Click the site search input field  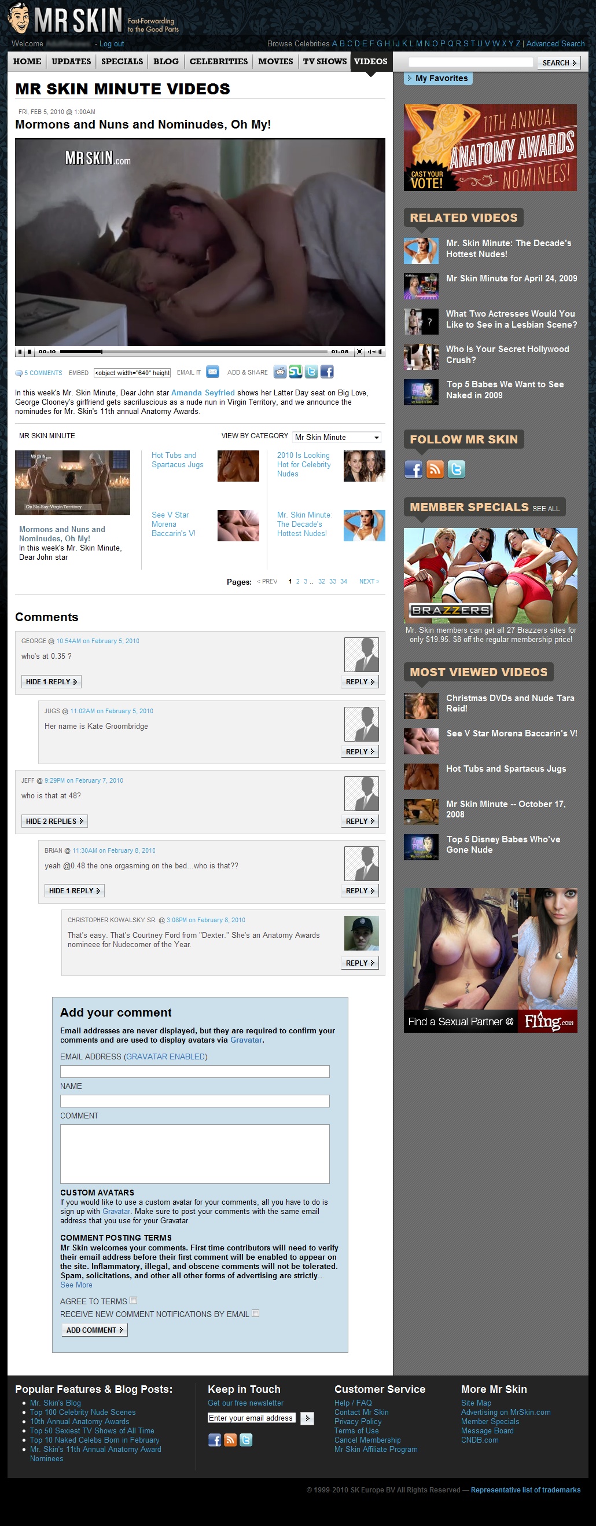pyautogui.click(x=470, y=62)
